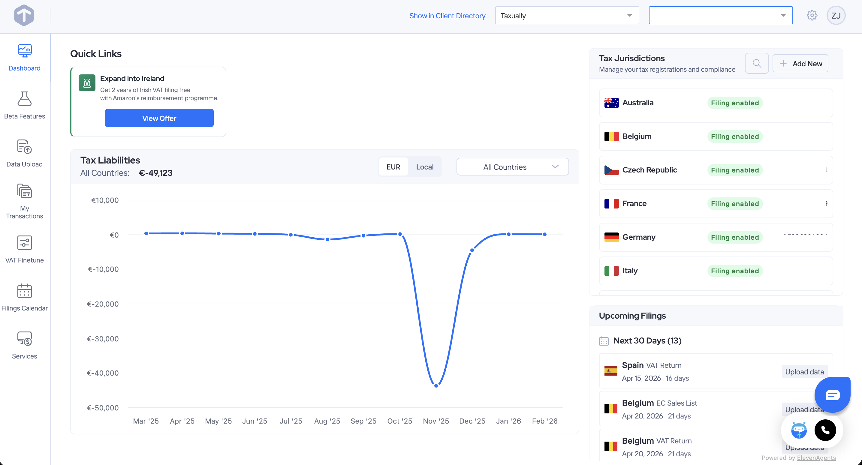Screen dimensions: 862x465
Task: Upload data for Spain VAT Return
Action: tap(804, 372)
